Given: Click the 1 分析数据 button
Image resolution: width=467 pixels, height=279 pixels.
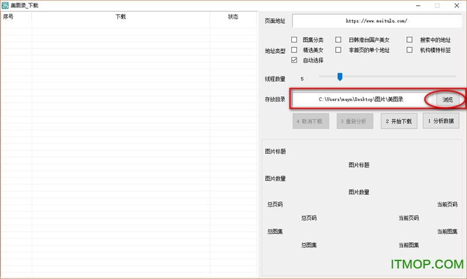Looking at the screenshot, I should click(x=441, y=121).
